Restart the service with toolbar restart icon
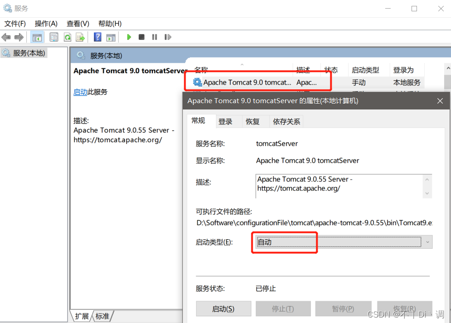The image size is (451, 323). [168, 37]
